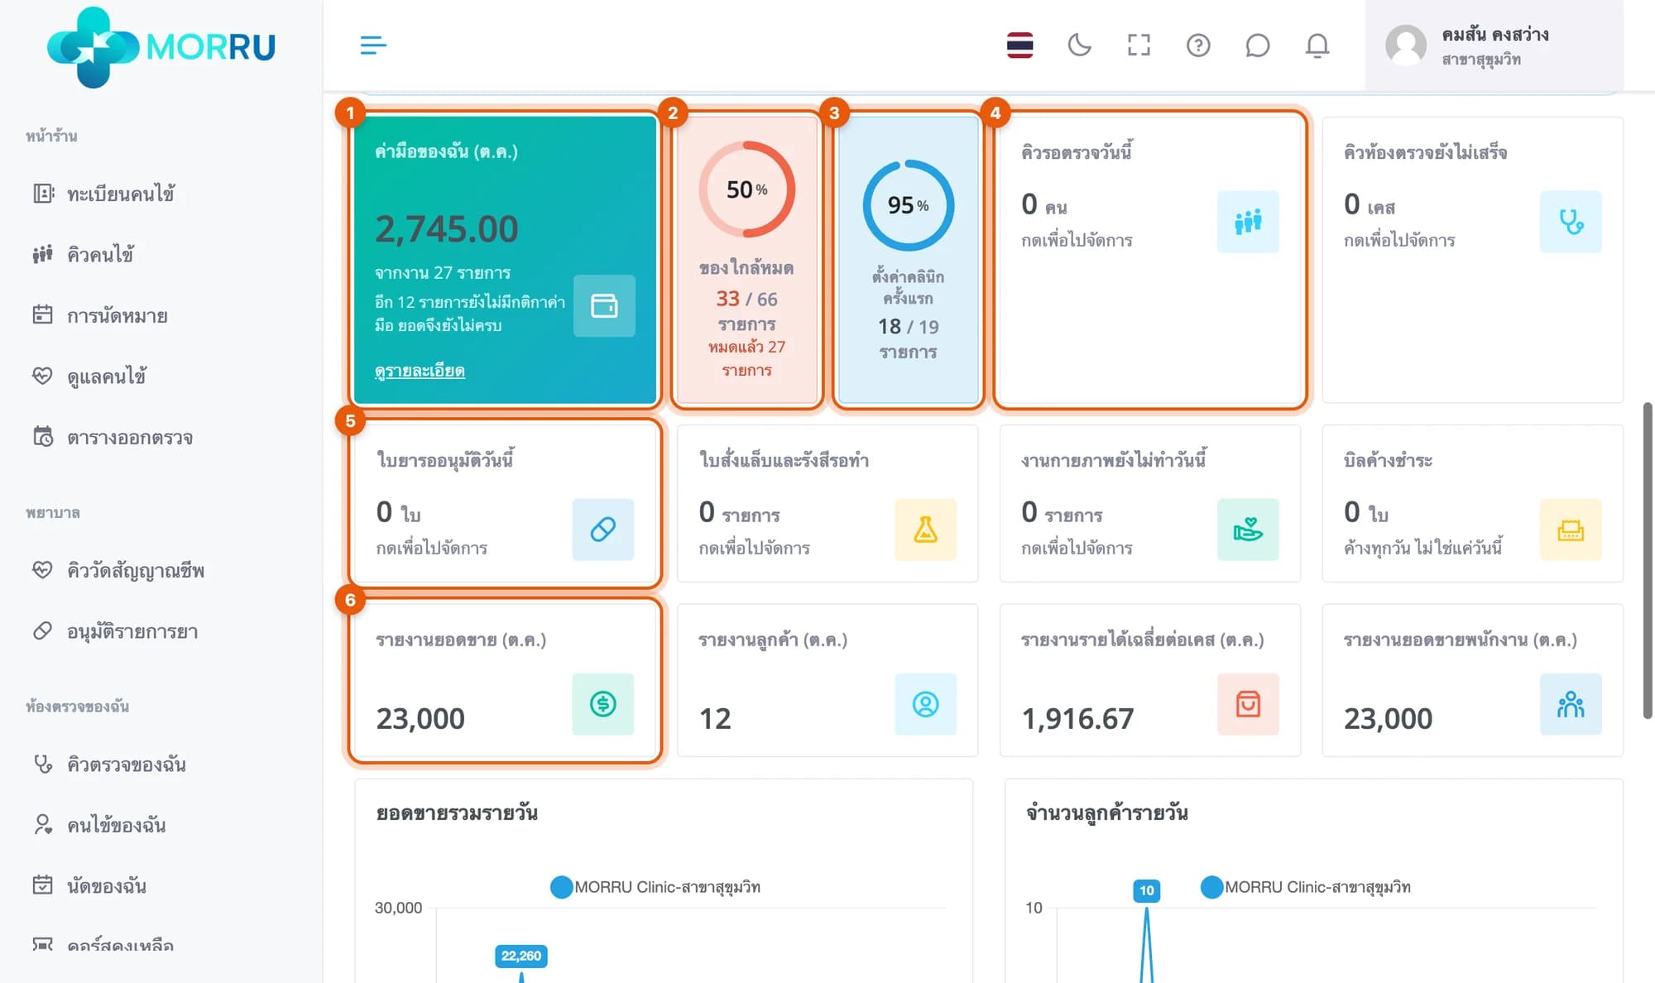The width and height of the screenshot is (1655, 983).
Task: Open การนัดหมาย sidebar item
Action: click(99, 315)
